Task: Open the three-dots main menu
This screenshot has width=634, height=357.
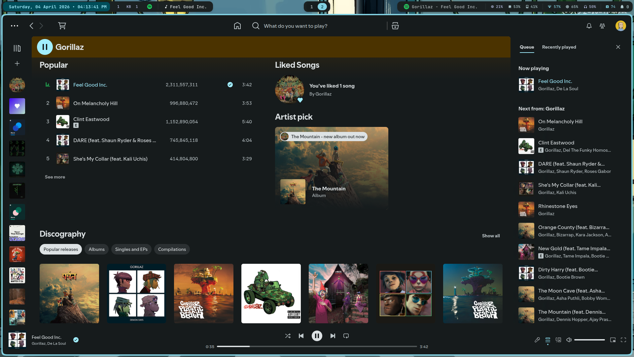Action: tap(15, 26)
